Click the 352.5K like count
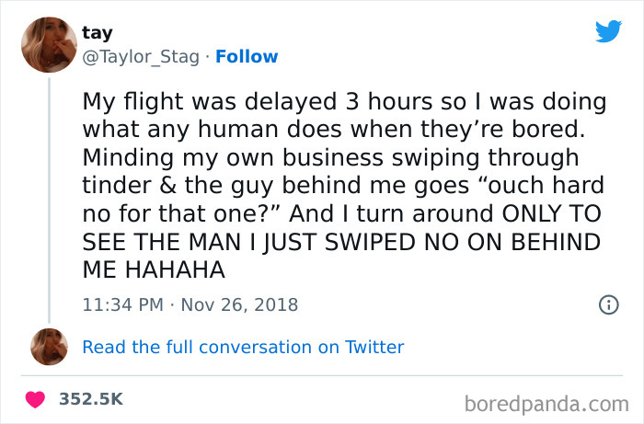Screen dimensions: 644x424 pos(90,399)
